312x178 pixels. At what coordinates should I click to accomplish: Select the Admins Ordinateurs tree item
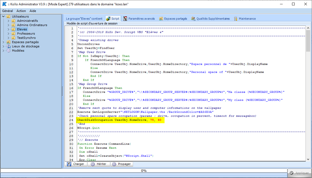click(32, 25)
